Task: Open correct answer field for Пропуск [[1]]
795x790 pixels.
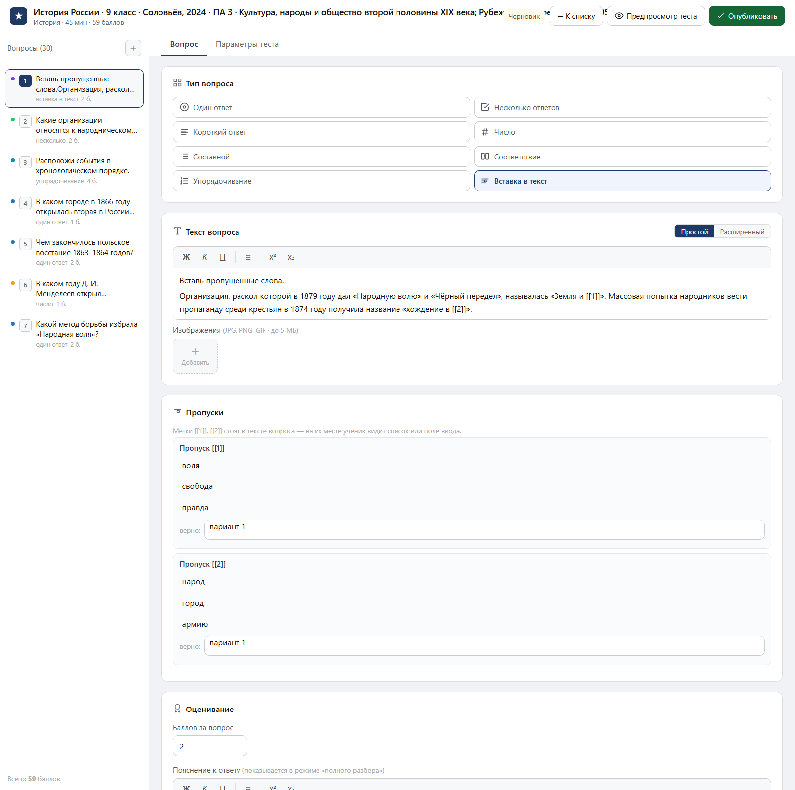Action: point(484,530)
